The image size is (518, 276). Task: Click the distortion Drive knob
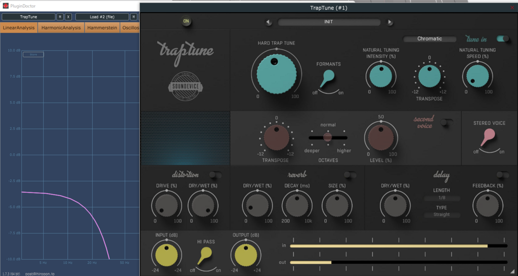166,206
